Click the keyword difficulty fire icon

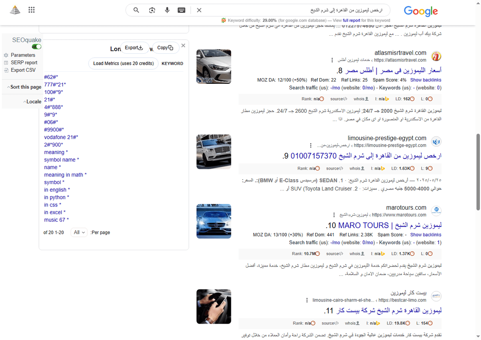click(x=224, y=20)
